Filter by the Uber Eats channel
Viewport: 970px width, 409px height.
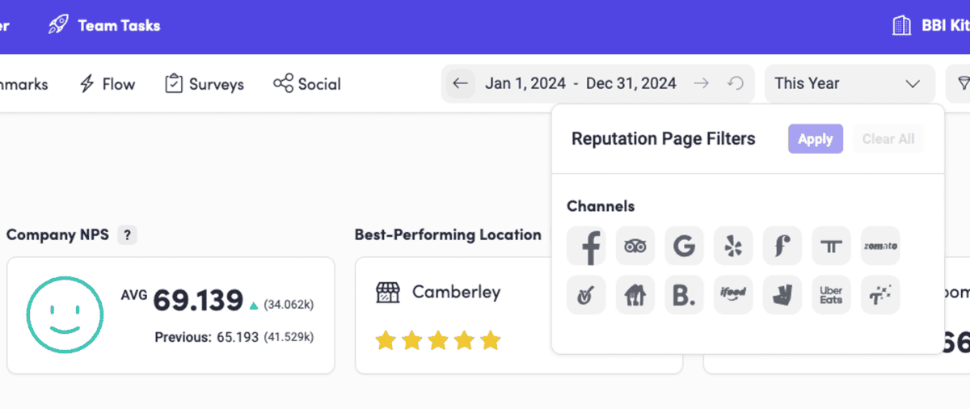832,295
